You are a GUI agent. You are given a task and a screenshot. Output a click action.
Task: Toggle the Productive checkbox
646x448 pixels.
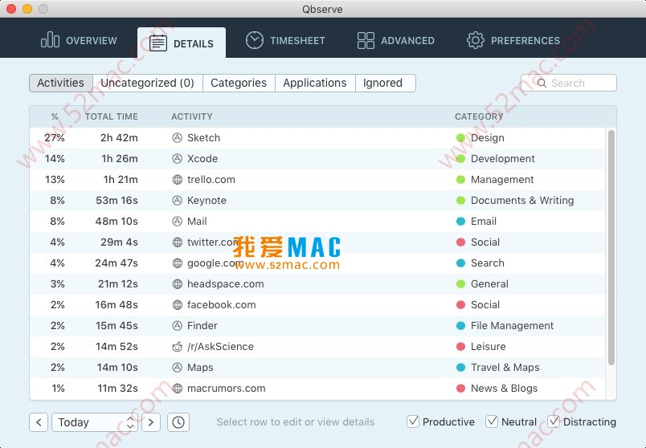pyautogui.click(x=413, y=422)
